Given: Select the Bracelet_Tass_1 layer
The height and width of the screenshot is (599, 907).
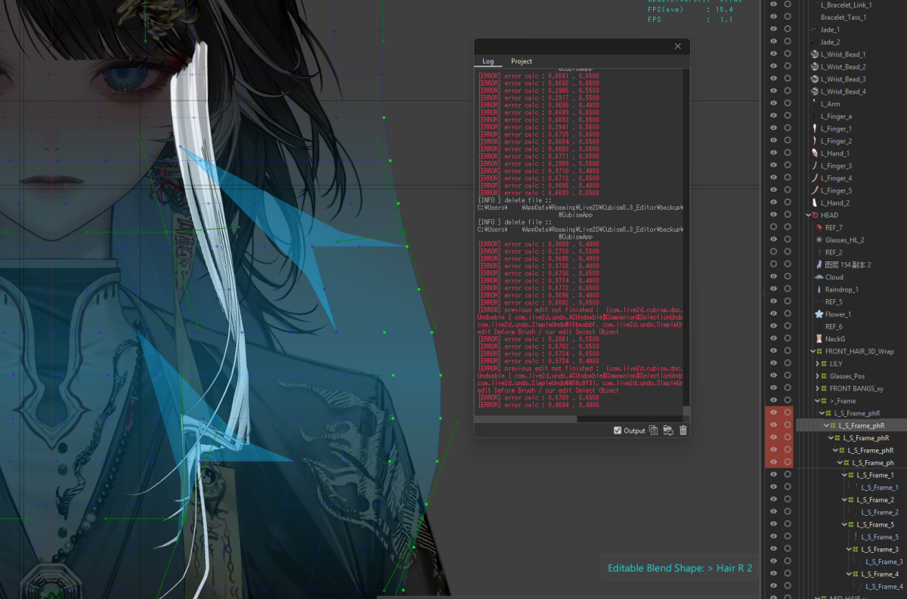Looking at the screenshot, I should point(844,17).
